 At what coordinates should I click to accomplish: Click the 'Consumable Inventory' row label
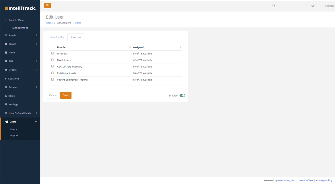[x=70, y=67]
